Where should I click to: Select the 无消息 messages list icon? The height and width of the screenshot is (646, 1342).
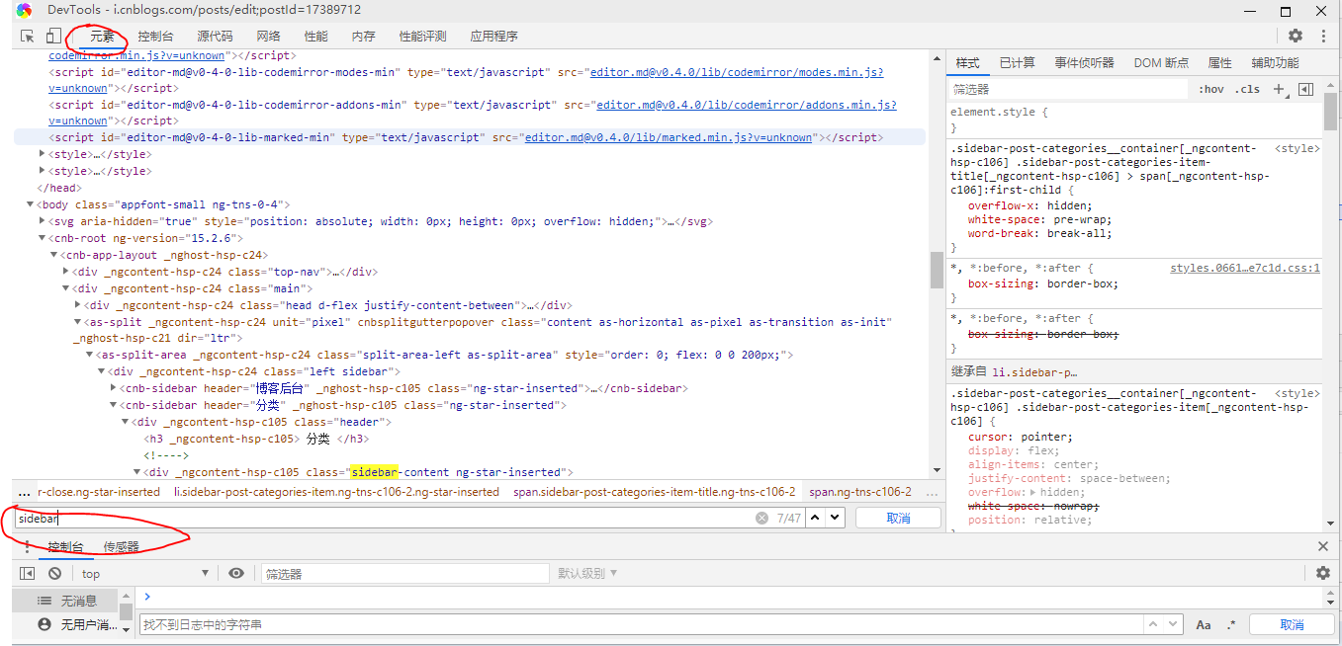tap(44, 601)
